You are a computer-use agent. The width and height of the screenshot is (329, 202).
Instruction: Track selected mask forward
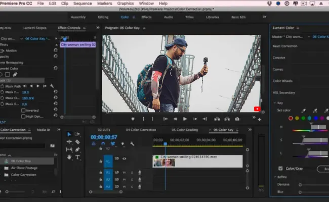tap(38, 86)
